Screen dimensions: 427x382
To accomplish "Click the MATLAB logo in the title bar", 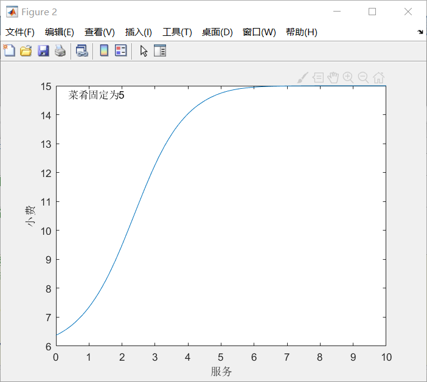I will (12, 12).
